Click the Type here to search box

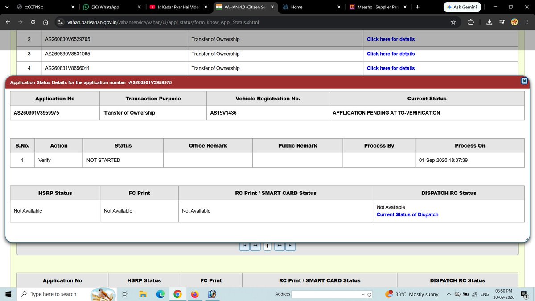[67, 294]
